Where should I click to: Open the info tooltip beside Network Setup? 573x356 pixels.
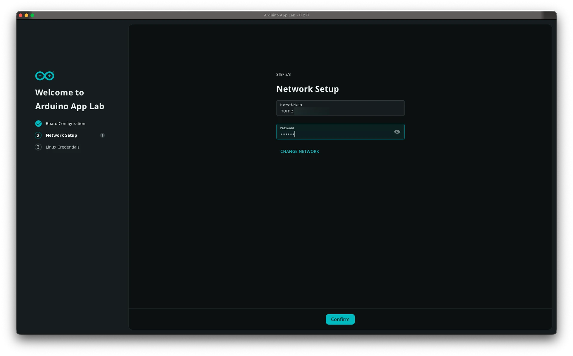pos(102,135)
